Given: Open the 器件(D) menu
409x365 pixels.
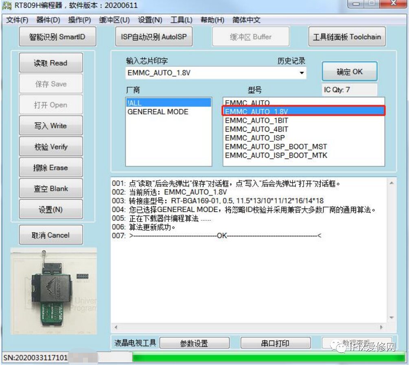Looking at the screenshot, I should 48,20.
